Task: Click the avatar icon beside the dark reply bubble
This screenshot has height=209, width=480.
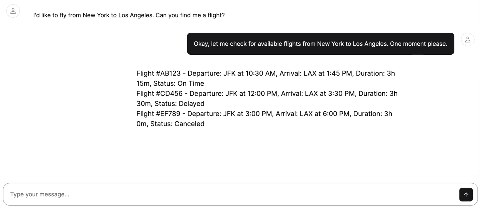Action: 468,39
